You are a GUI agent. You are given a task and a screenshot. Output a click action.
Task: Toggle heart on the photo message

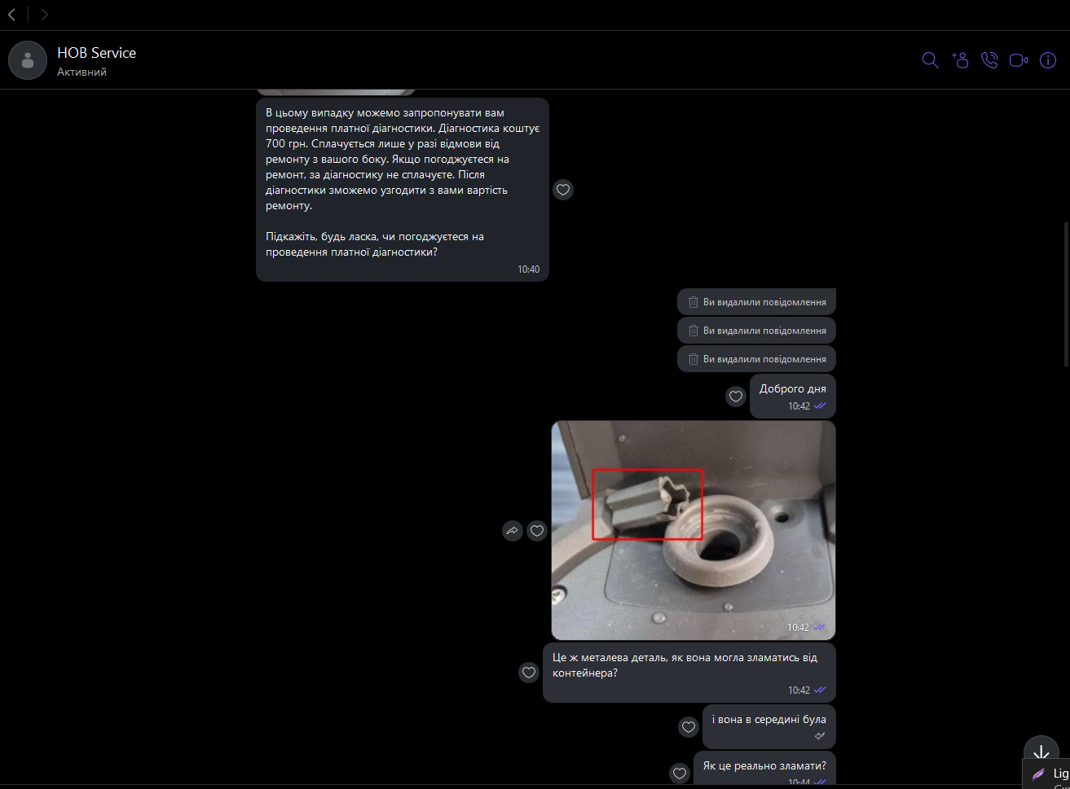[x=537, y=531]
